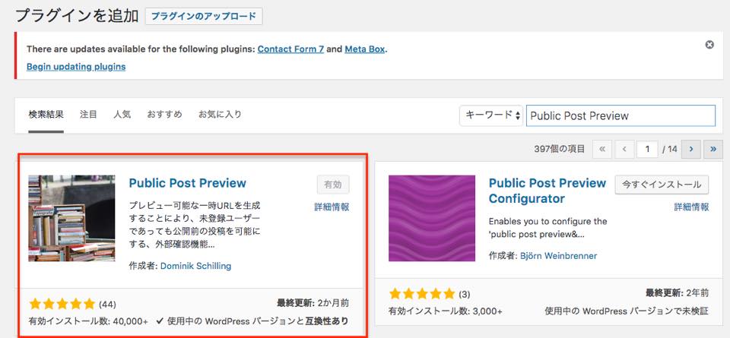Click Public Post Preview bookshelf thumbnail
Screen dimensions: 730x338
[x=71, y=219]
